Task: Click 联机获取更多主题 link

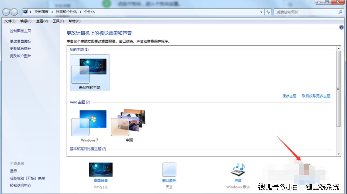Action: (316, 96)
